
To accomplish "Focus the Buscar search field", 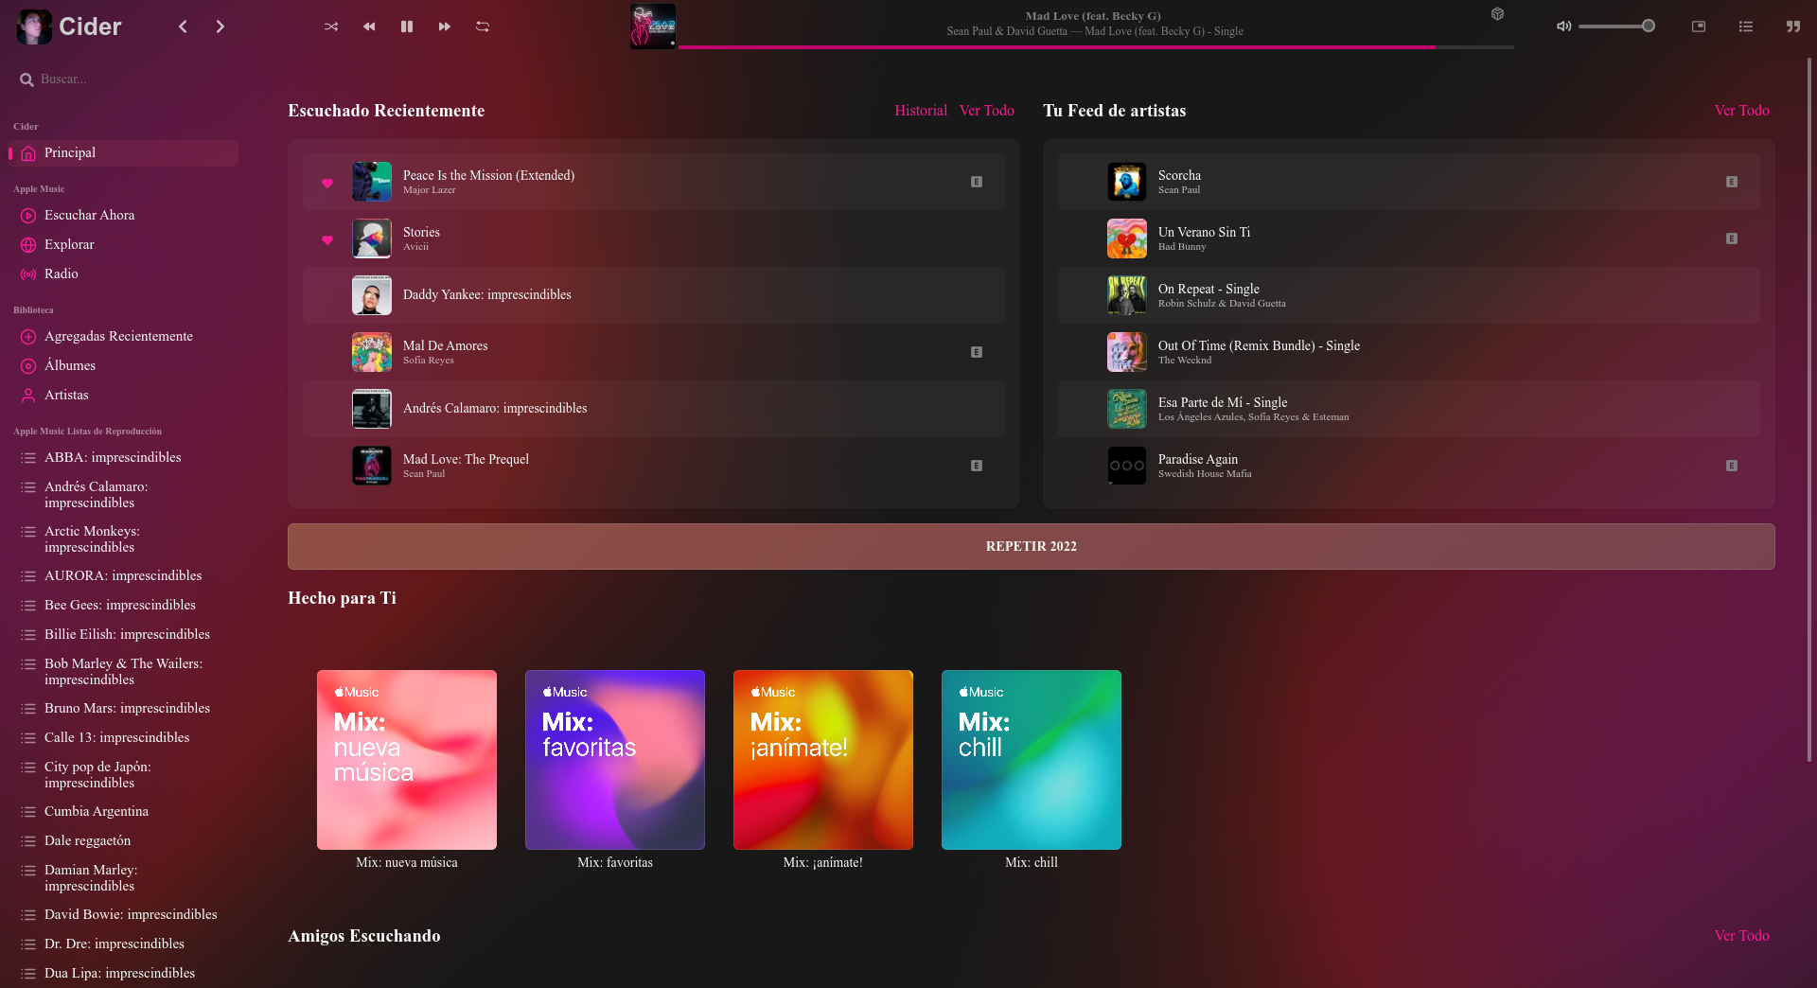I will pos(123,79).
